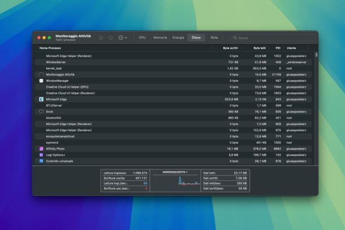Click the Dock process icon

[x=41, y=112]
